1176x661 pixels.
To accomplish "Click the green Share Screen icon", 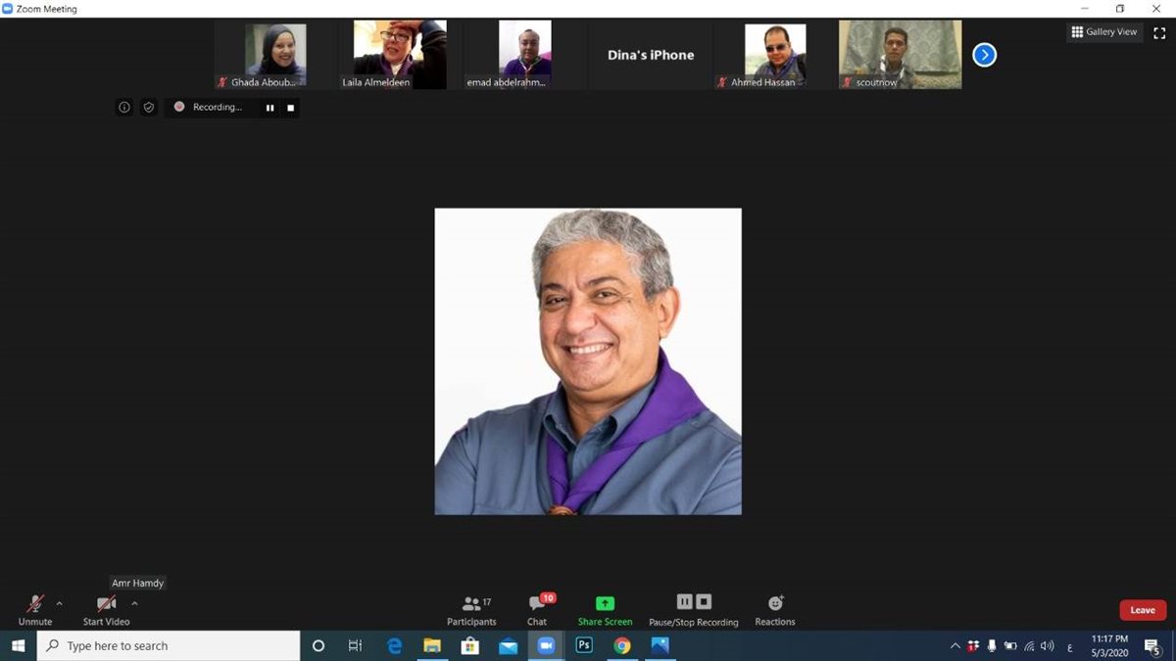I will 605,603.
